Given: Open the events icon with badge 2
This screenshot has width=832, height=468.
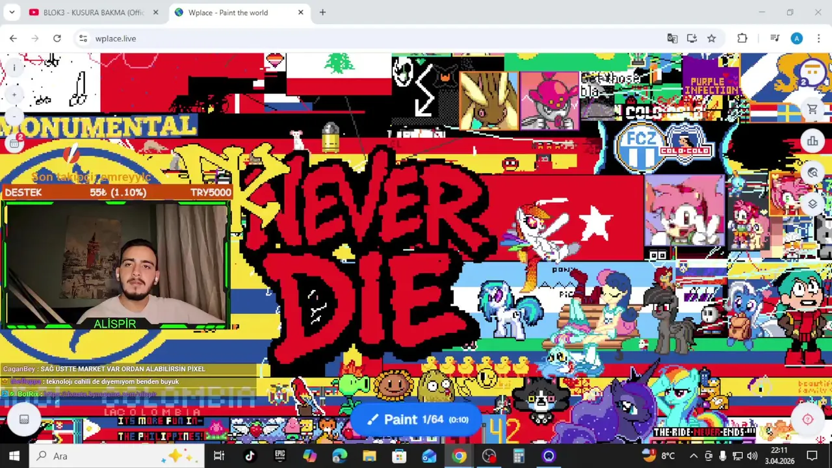Looking at the screenshot, I should coord(14,144).
